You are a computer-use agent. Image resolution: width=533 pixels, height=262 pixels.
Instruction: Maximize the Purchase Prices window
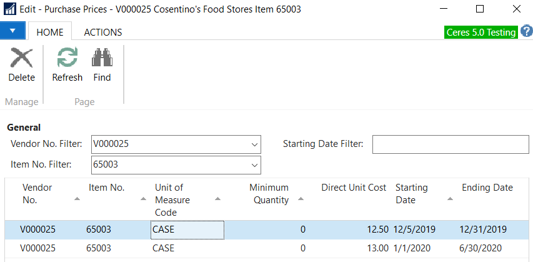click(480, 9)
